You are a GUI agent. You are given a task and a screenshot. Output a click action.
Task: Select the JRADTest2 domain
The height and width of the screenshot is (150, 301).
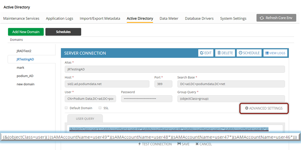(24, 51)
